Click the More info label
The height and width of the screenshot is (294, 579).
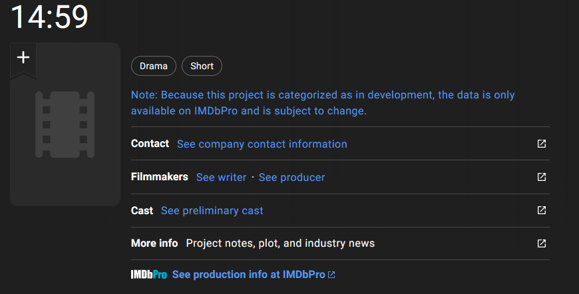(154, 243)
